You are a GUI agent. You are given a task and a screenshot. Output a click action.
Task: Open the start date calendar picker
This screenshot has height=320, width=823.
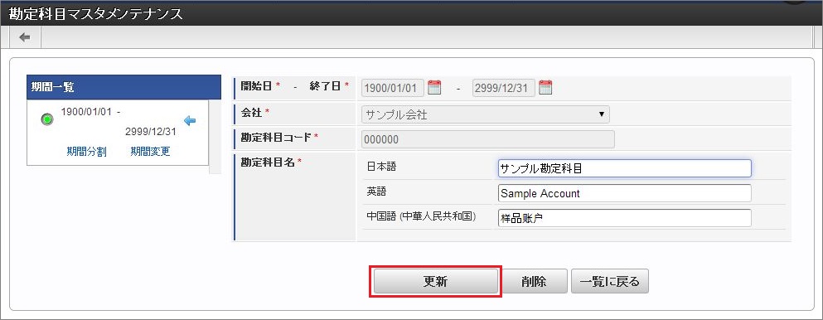pos(434,87)
